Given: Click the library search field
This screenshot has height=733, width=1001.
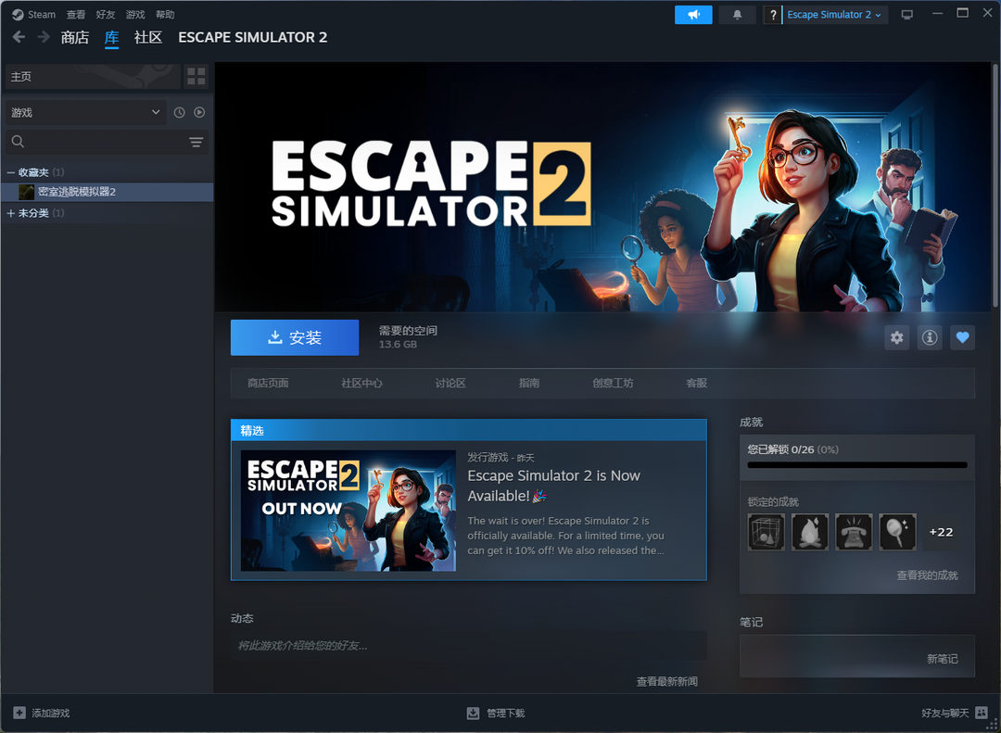Looking at the screenshot, I should pos(108,142).
